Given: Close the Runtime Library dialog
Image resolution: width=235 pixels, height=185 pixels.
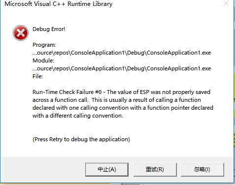Looking at the screenshot, I should click(226, 3).
